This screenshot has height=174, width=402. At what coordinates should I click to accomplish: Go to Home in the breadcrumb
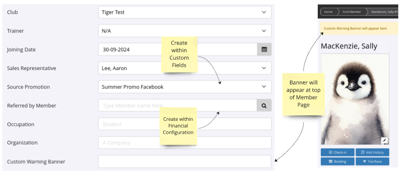(328, 12)
